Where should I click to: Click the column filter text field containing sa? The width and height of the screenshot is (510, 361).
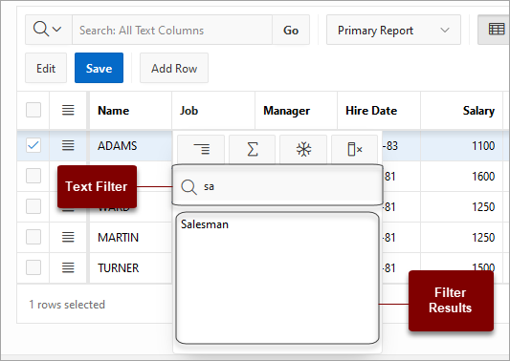(x=277, y=185)
